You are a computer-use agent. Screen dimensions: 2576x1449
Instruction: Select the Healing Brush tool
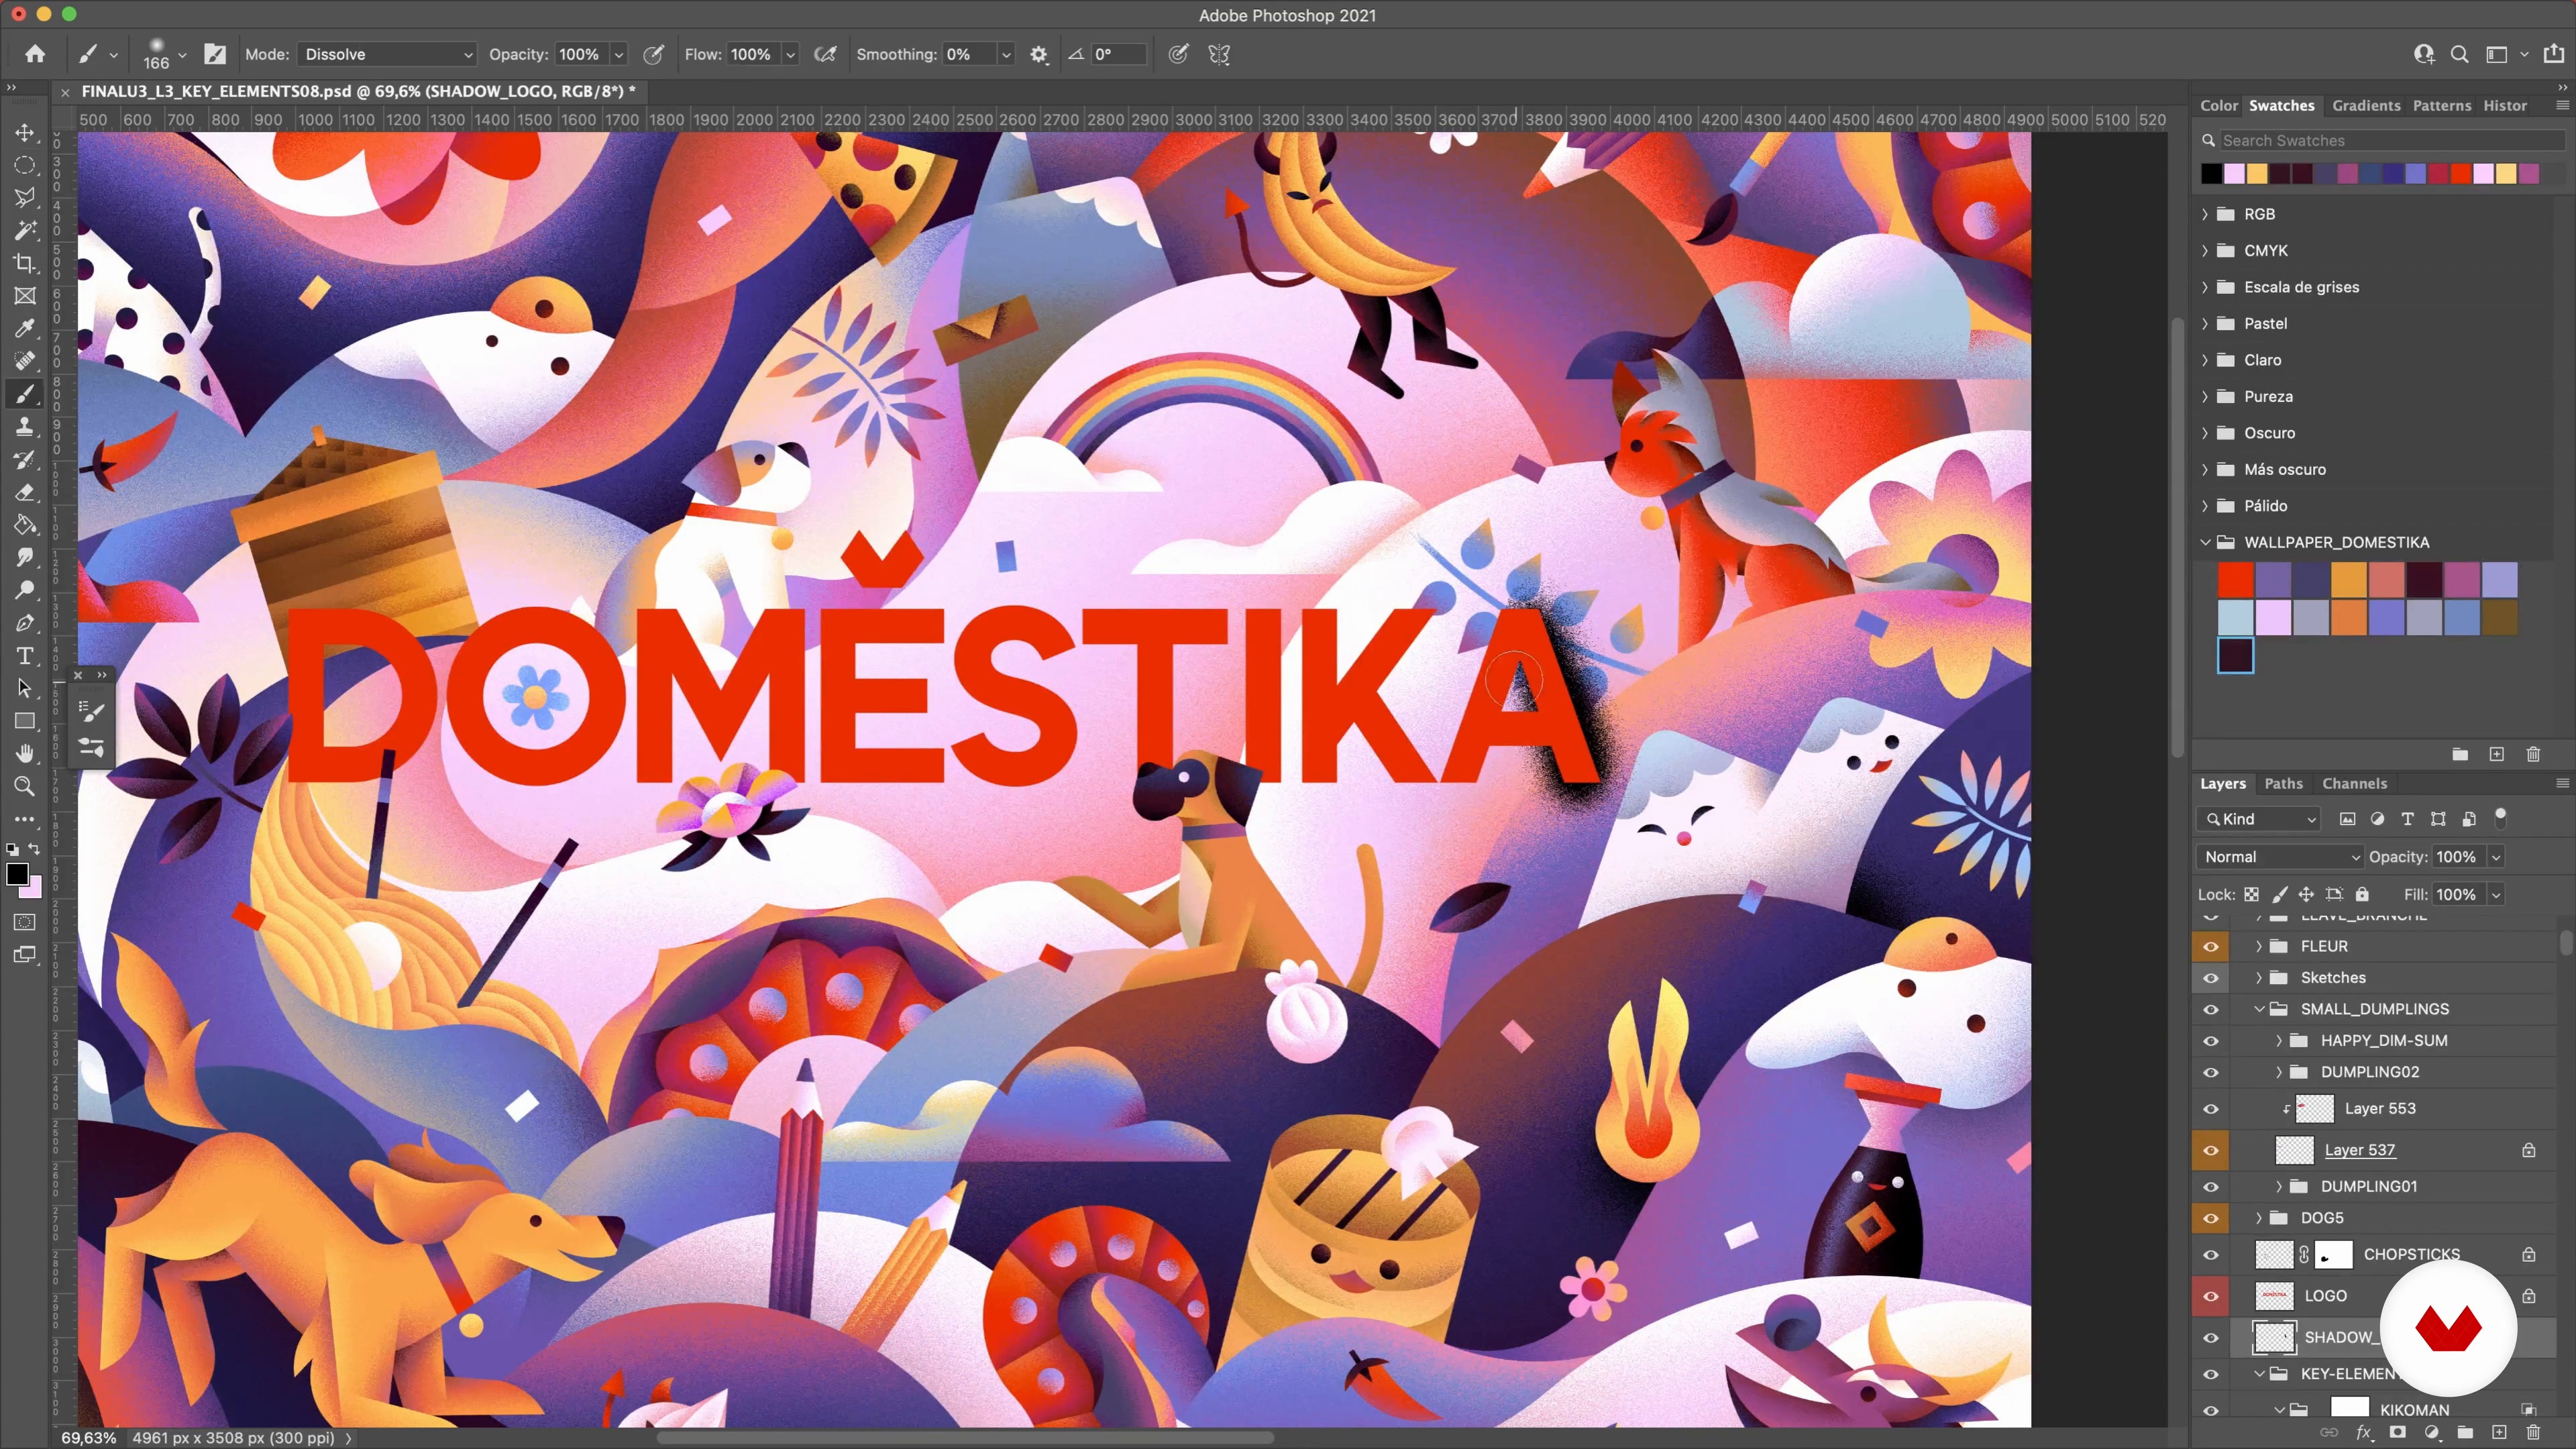point(25,361)
